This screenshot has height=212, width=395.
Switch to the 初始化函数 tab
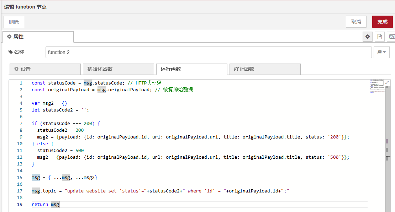118,69
